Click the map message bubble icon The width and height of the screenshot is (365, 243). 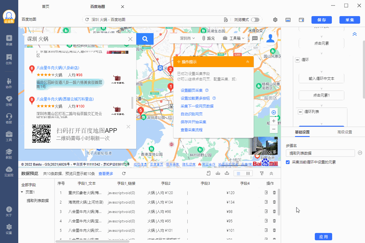point(255,38)
